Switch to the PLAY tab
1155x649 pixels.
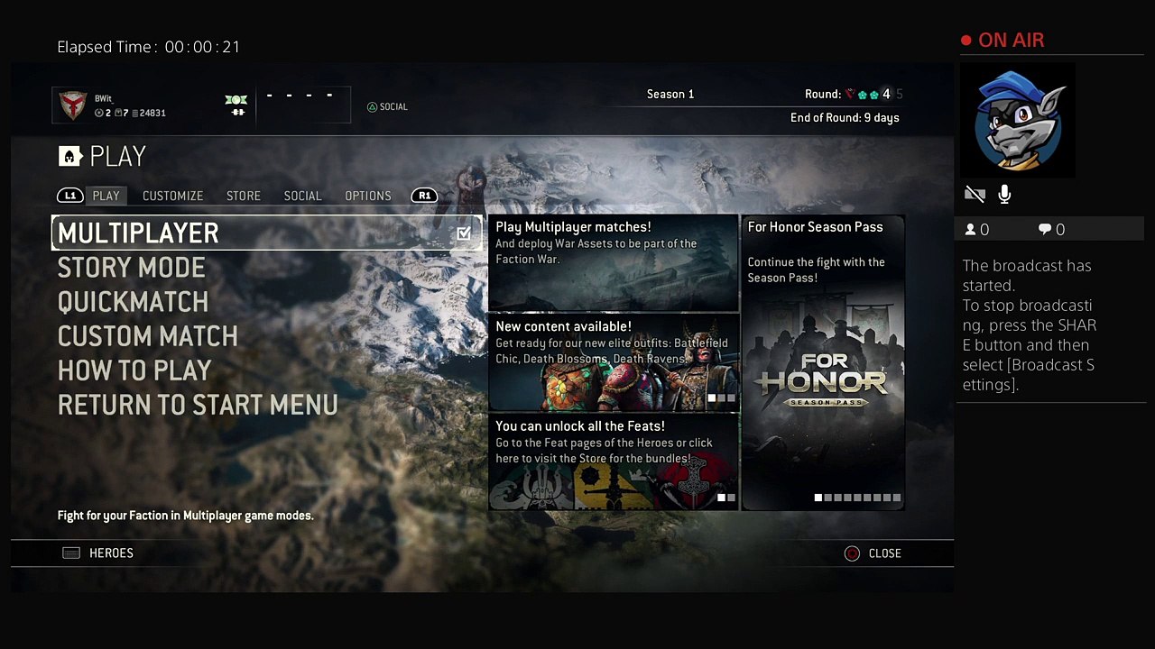[106, 196]
